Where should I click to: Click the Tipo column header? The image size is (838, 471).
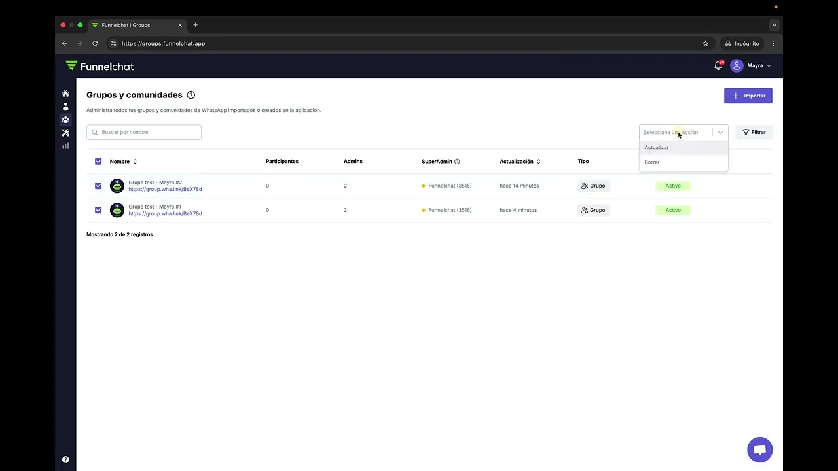pyautogui.click(x=583, y=162)
